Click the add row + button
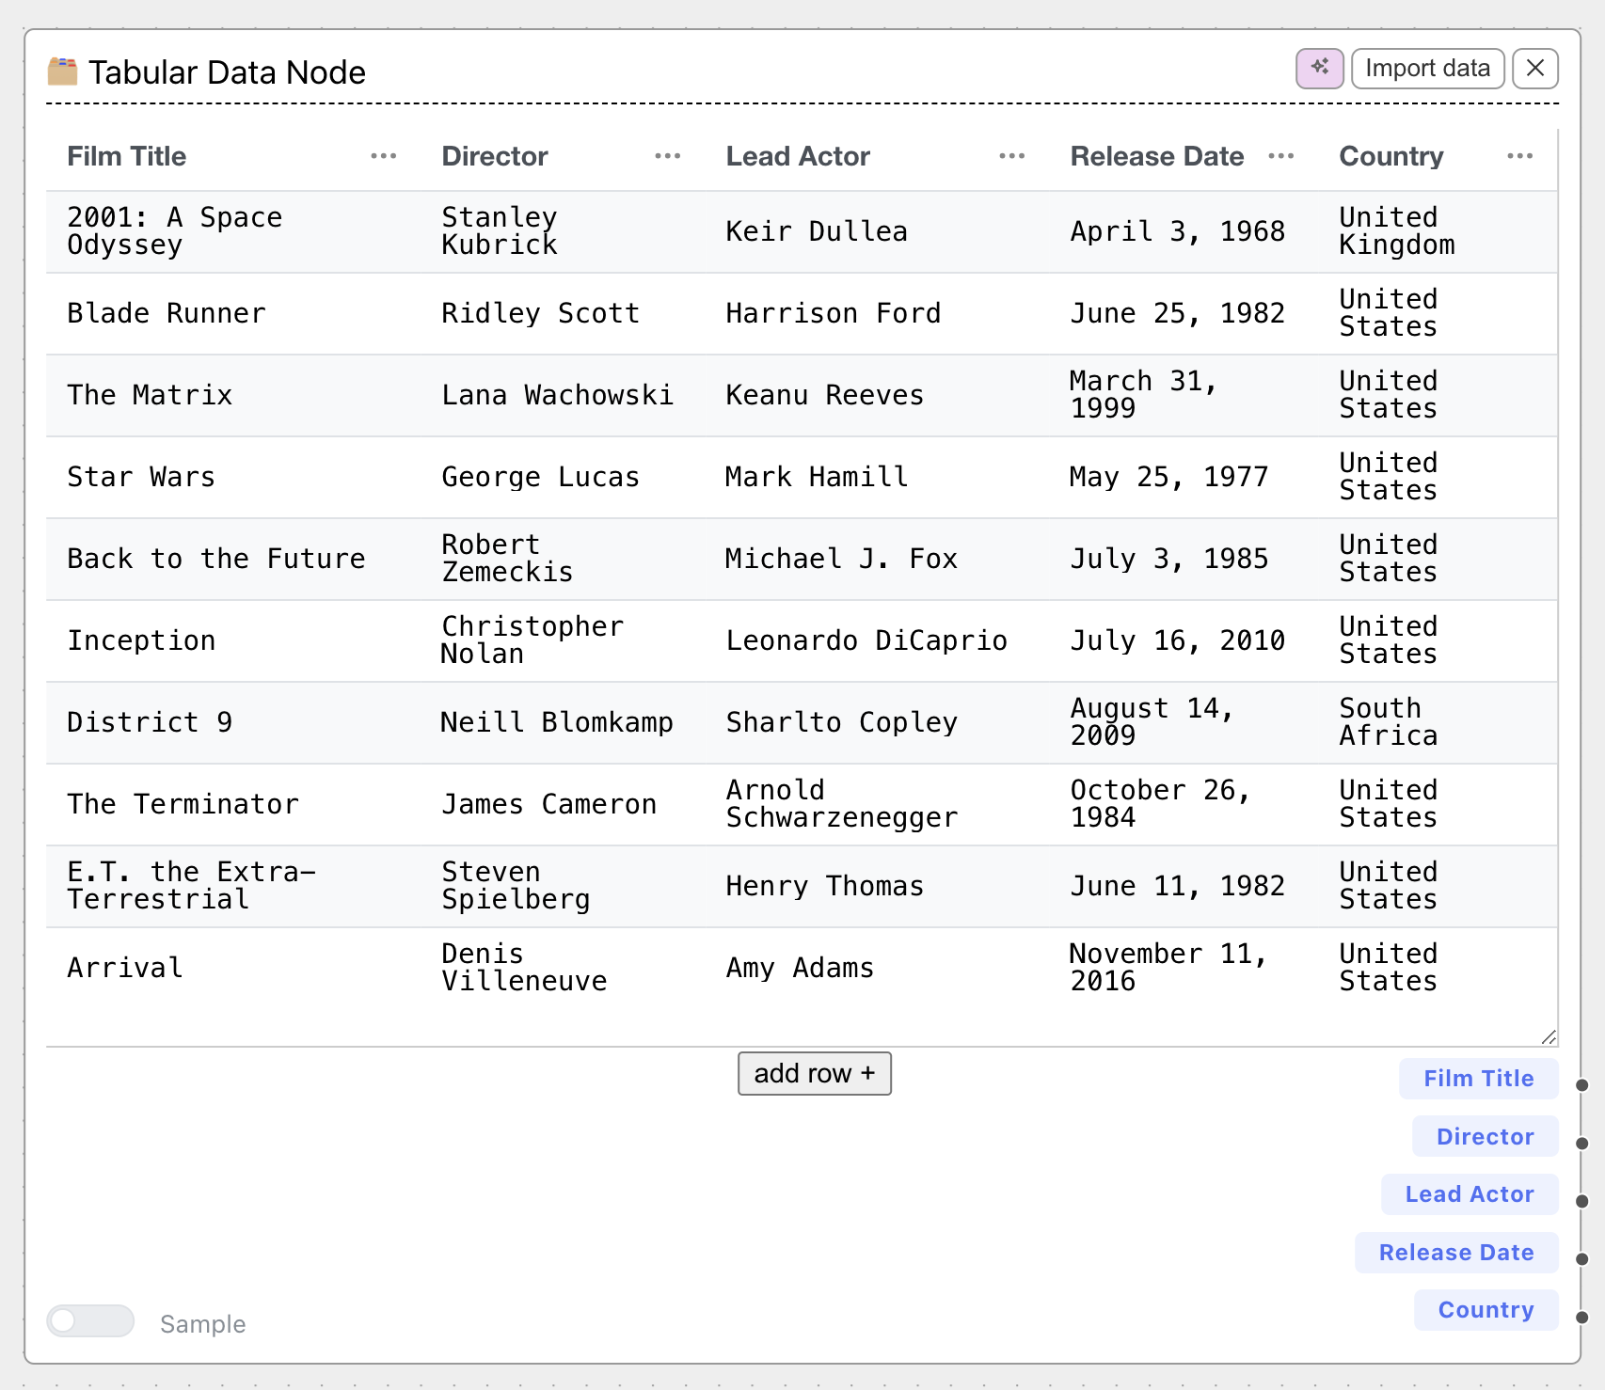 tap(814, 1073)
